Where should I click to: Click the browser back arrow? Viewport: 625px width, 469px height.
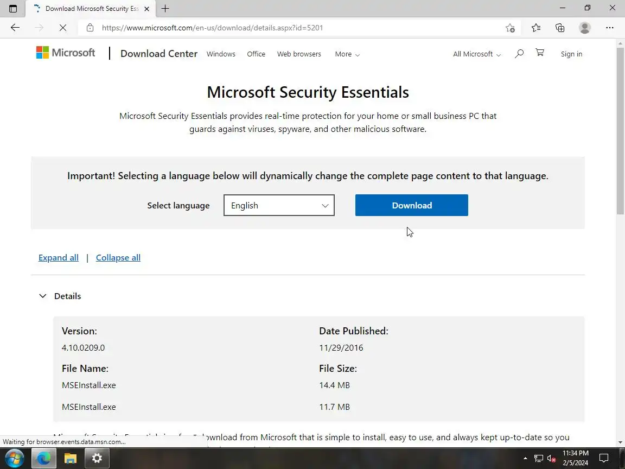click(15, 28)
